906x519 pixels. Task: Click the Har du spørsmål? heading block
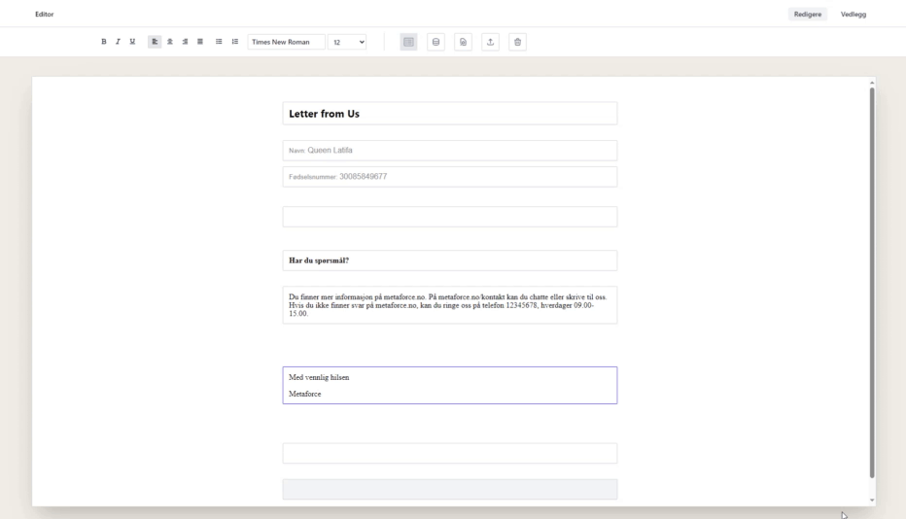[449, 260]
